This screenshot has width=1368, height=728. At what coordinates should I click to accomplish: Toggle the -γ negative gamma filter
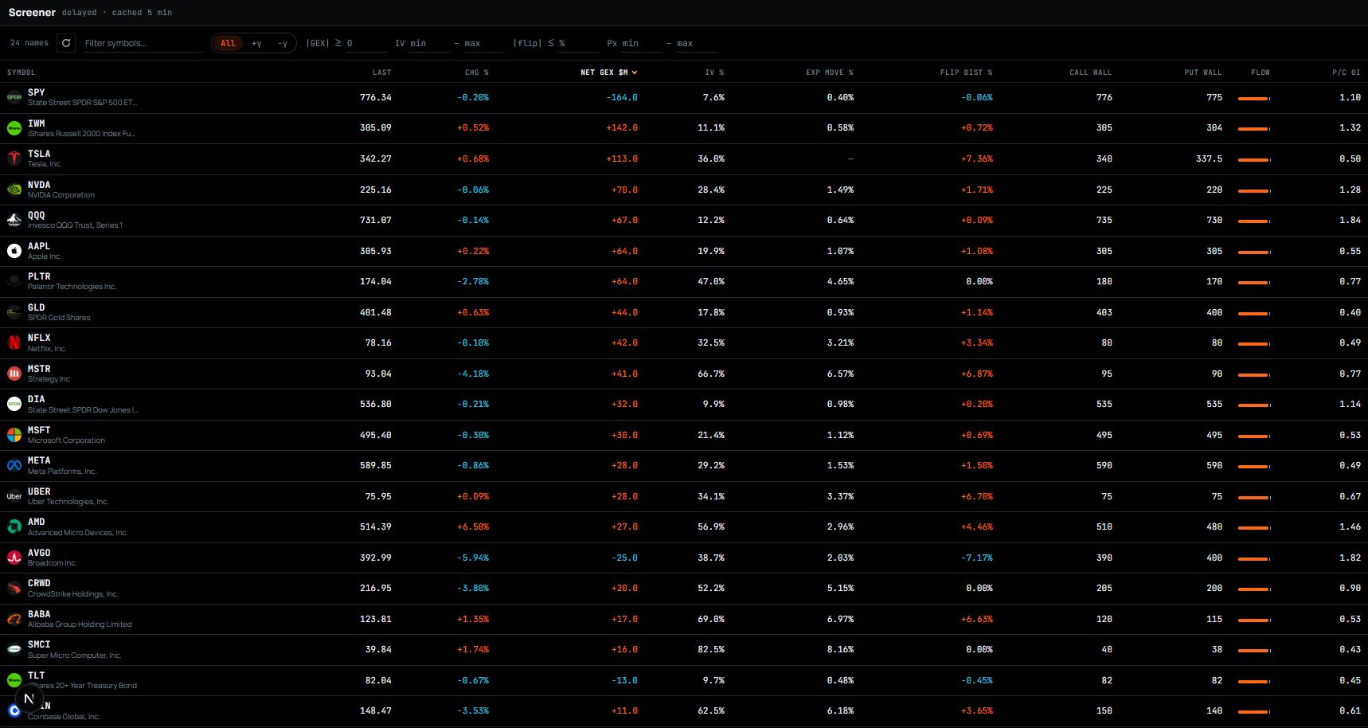click(x=282, y=43)
